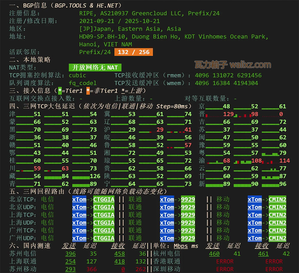The height and width of the screenshot is (273, 299).
Task: Click rmem value '4096 131072 6291456'
Action: point(228,75)
